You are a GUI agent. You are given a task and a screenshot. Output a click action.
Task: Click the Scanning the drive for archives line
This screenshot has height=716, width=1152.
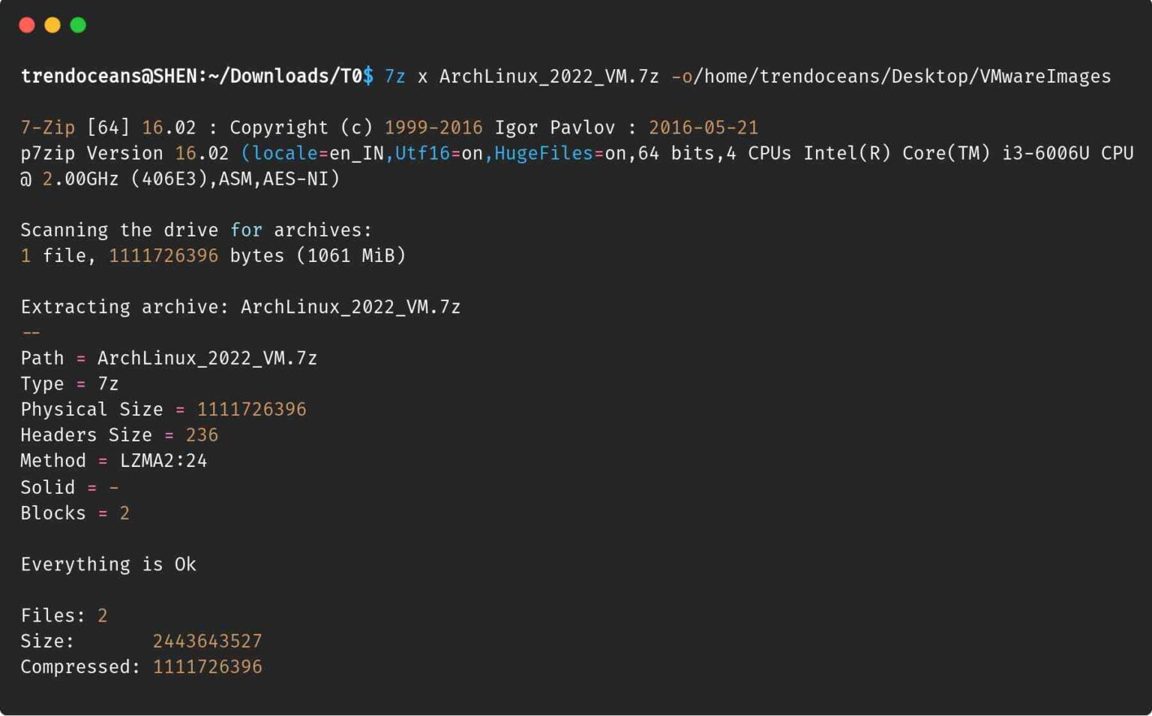pyautogui.click(x=196, y=230)
